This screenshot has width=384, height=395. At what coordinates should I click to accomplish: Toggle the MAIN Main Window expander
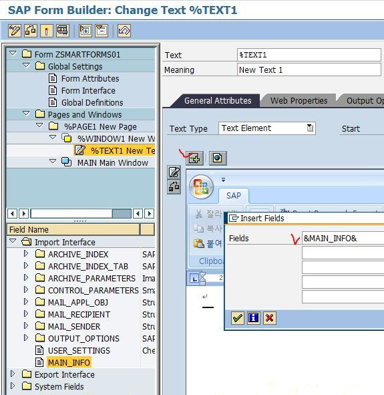(53, 161)
